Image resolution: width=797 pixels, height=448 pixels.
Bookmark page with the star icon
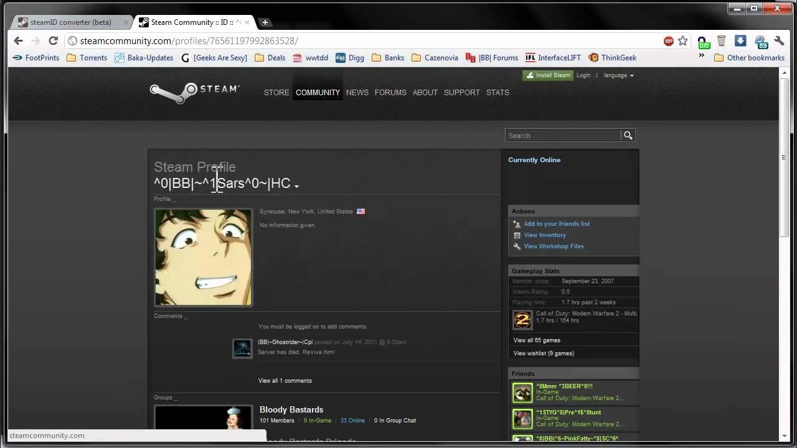[683, 41]
